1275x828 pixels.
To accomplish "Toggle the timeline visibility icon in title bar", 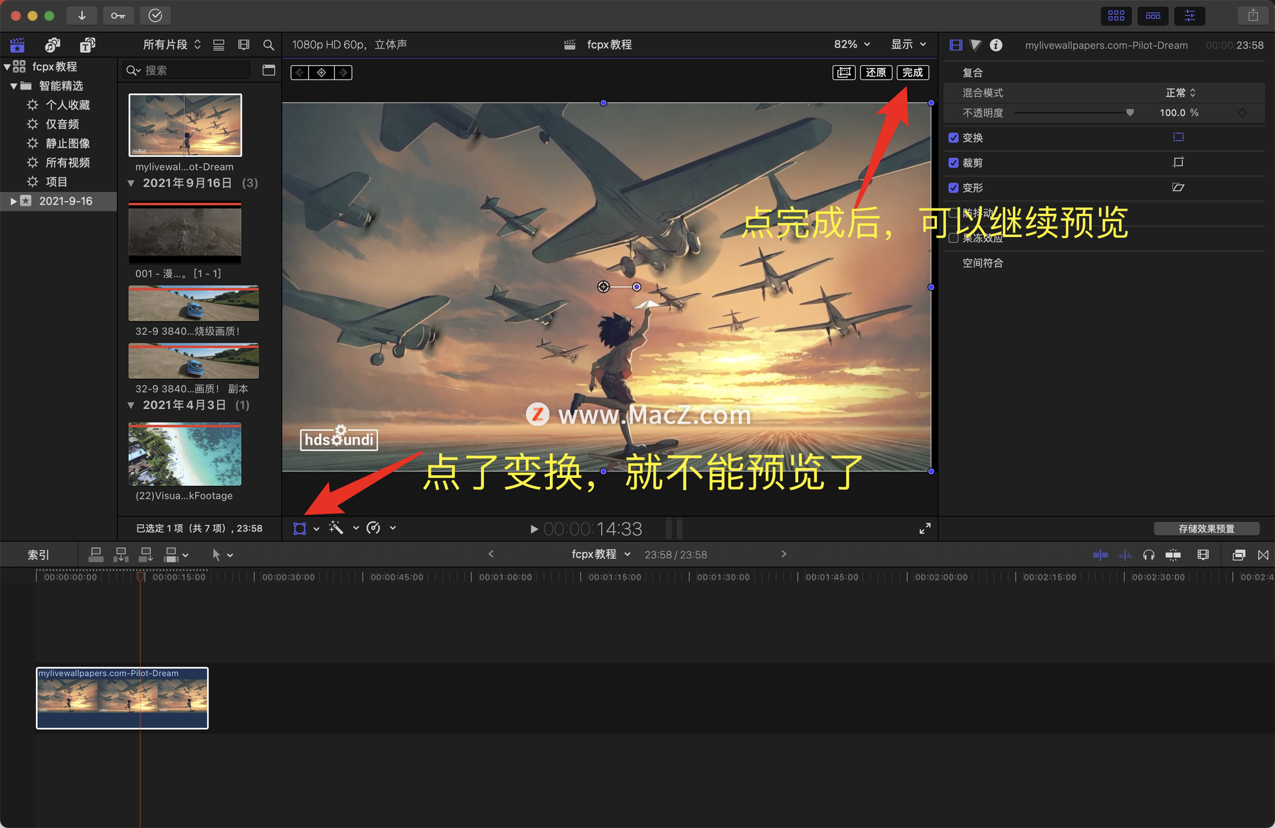I will point(1153,15).
